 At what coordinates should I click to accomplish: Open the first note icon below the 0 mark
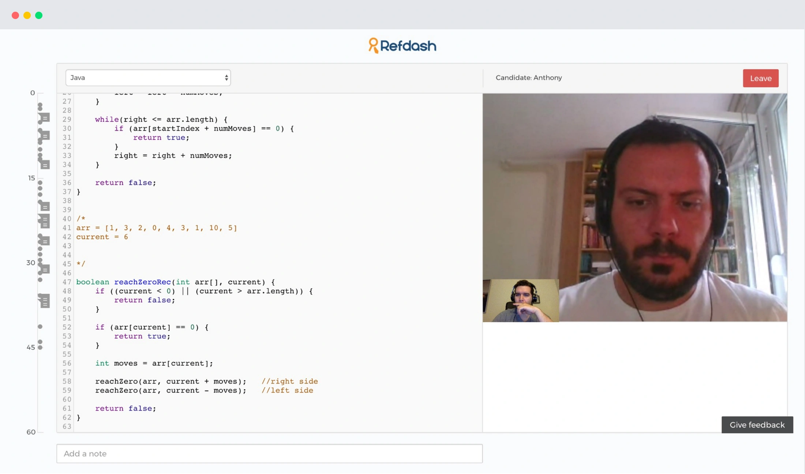(44, 118)
